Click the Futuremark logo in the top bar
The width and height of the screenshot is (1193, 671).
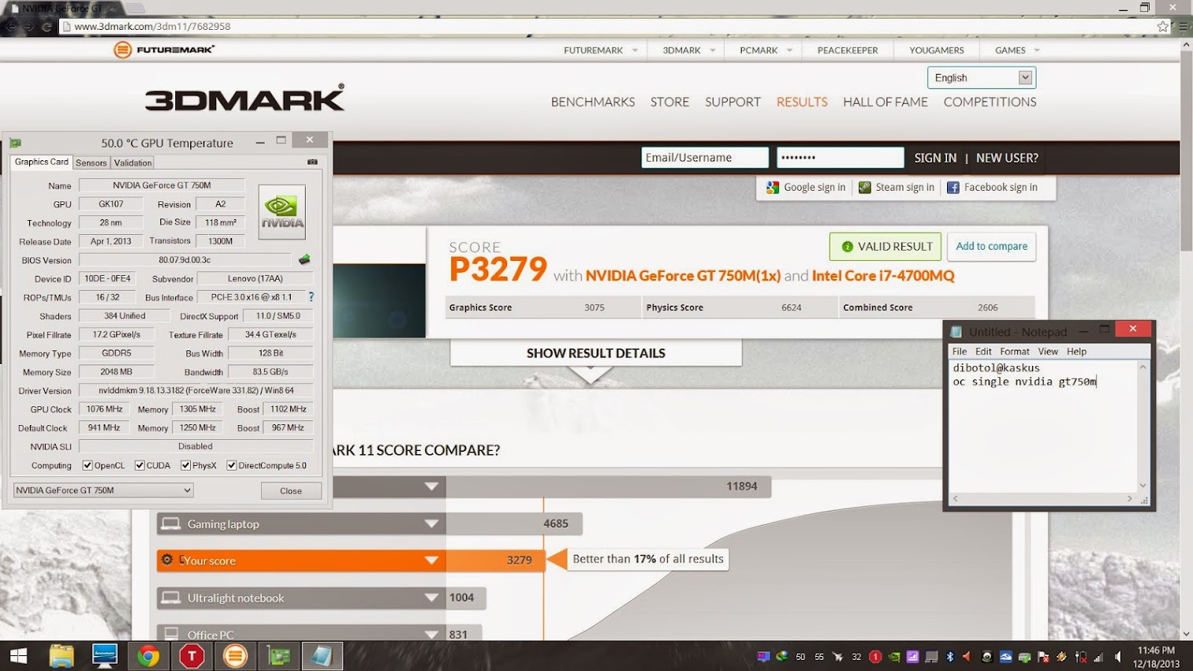pos(164,49)
